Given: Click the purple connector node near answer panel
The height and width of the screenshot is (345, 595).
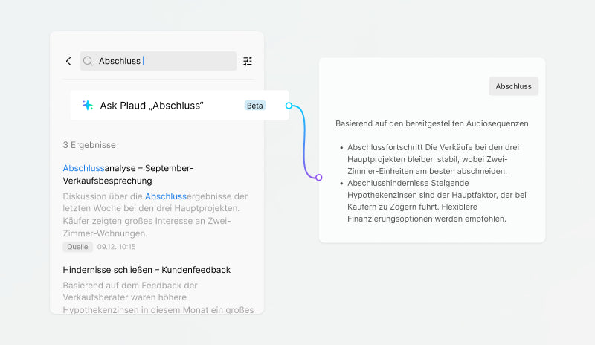Looking at the screenshot, I should (x=318, y=177).
